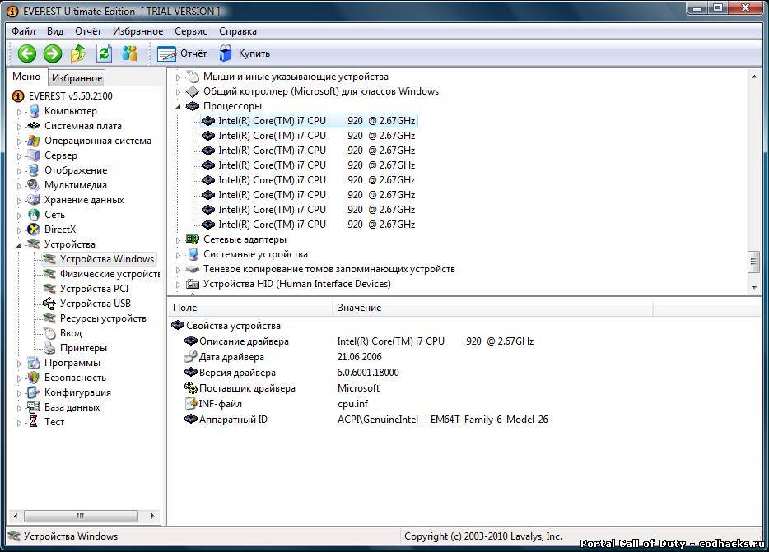
Task: Open the Файл menu
Action: click(x=24, y=31)
